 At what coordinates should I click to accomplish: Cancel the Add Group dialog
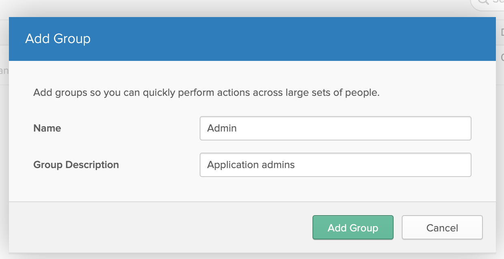click(x=442, y=228)
